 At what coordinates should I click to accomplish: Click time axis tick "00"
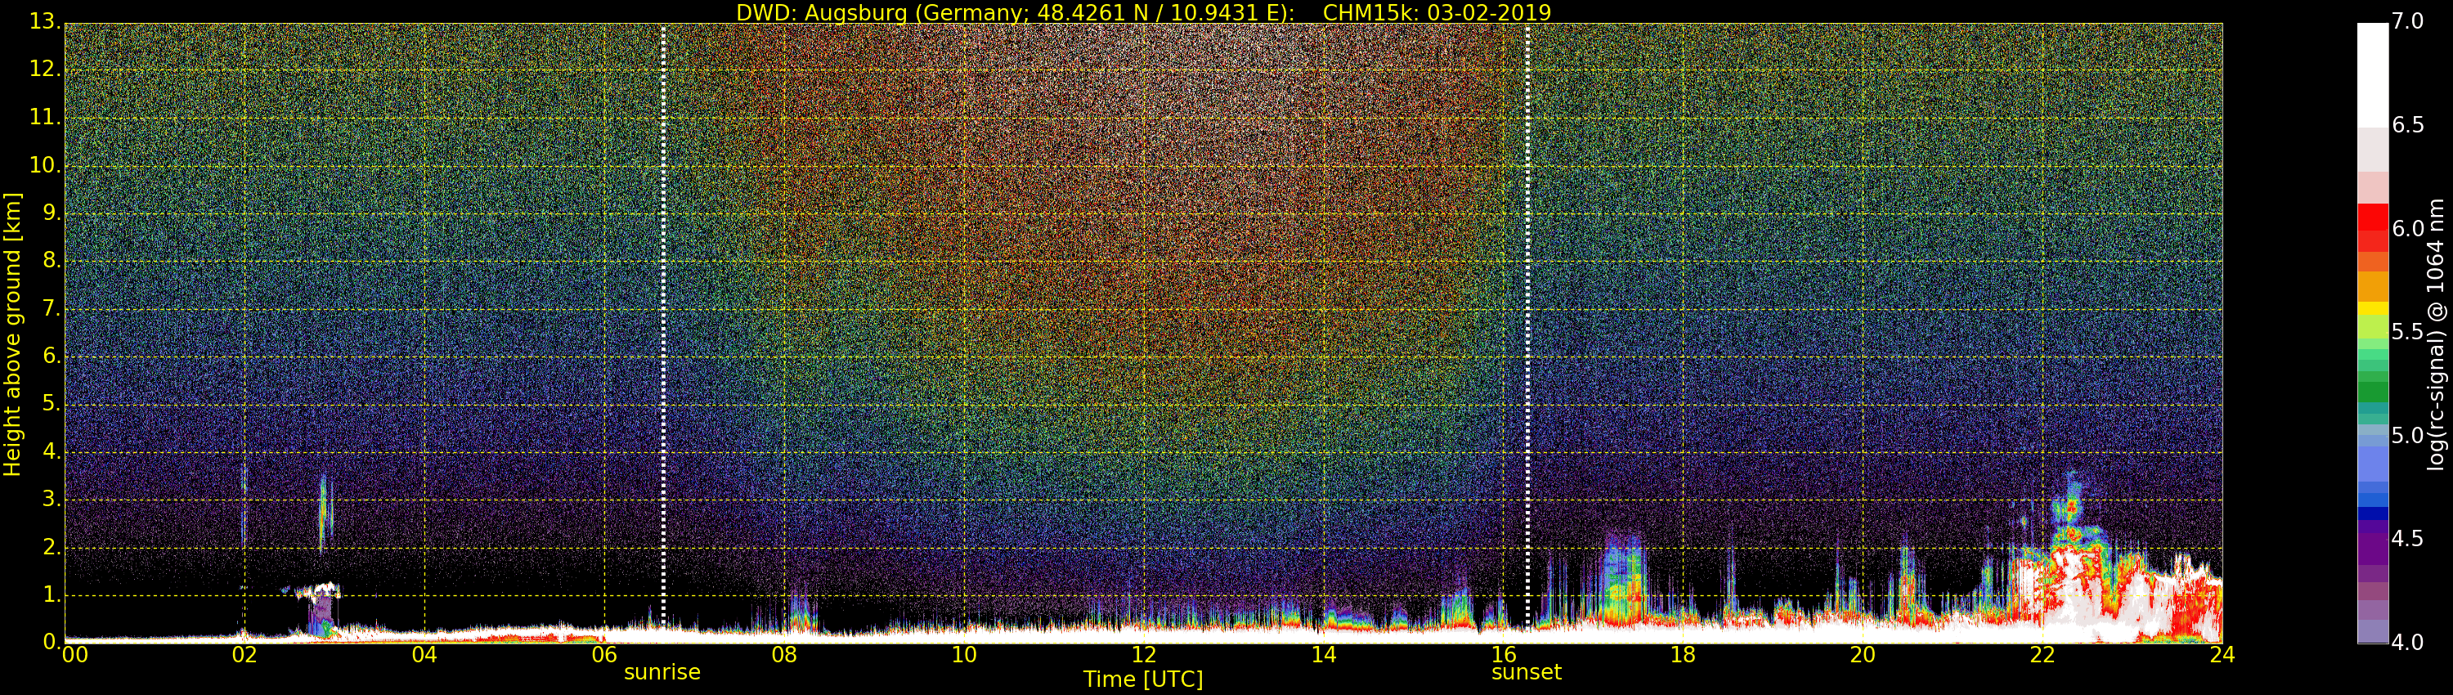[x=74, y=654]
